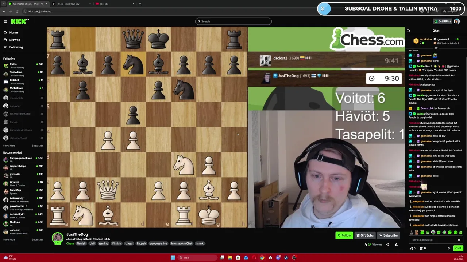Viewport: 467px width, 262px height.
Task: Open Discord from the taskbar
Action: 278,258
